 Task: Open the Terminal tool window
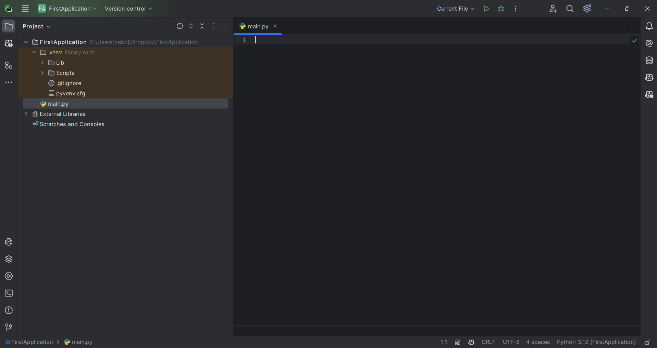tap(9, 293)
